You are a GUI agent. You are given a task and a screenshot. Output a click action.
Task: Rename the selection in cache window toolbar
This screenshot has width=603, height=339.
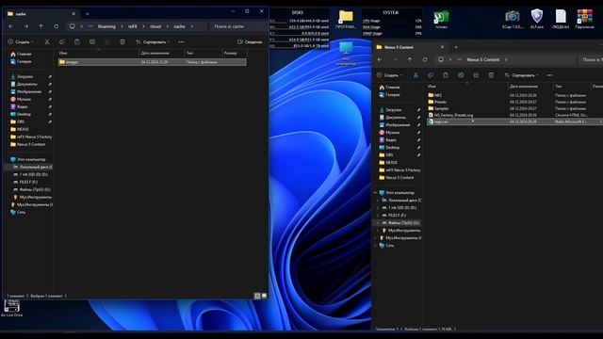[x=92, y=41]
